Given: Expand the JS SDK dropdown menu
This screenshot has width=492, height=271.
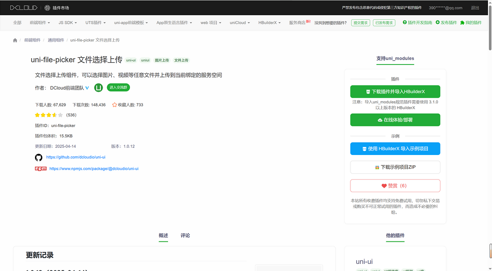Looking at the screenshot, I should tap(68, 22).
